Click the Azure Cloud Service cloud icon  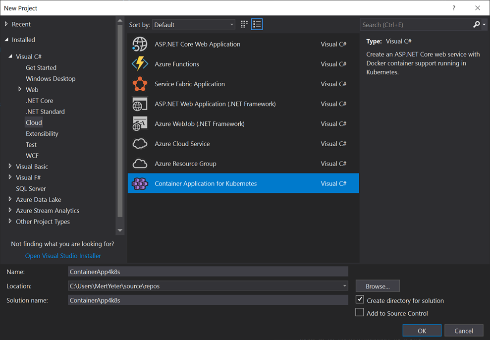pyautogui.click(x=140, y=144)
